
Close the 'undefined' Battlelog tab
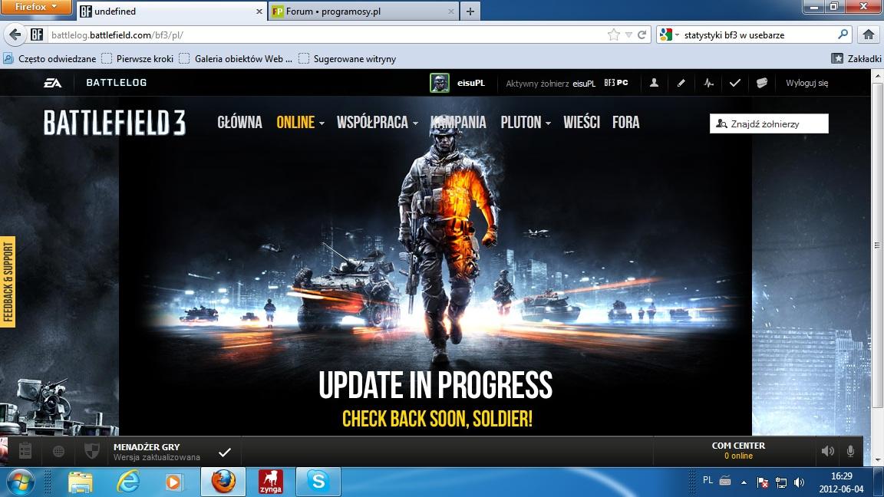pyautogui.click(x=259, y=12)
